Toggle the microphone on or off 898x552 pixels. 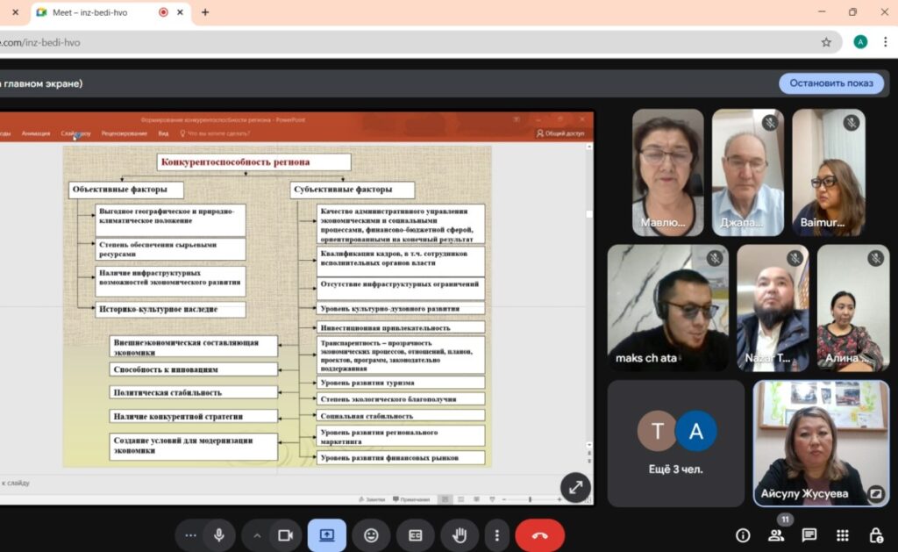218,535
